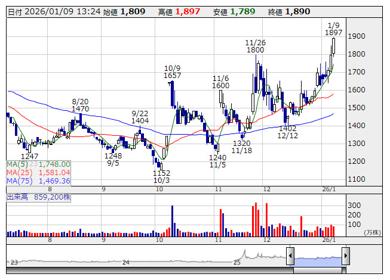Viewport: 390px width, 280px height.
Task: Click the 1/9 1897 high candlestick
Action: point(333,46)
